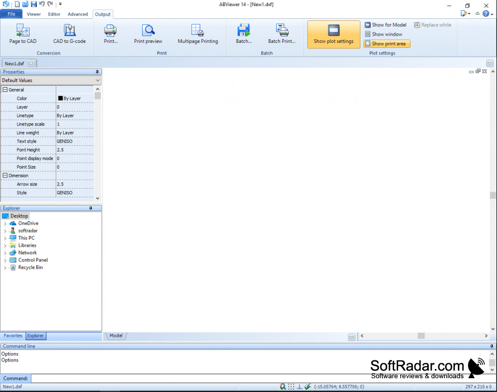Select Recycle Bin in Explorer tree
The width and height of the screenshot is (497, 392).
coord(26,267)
